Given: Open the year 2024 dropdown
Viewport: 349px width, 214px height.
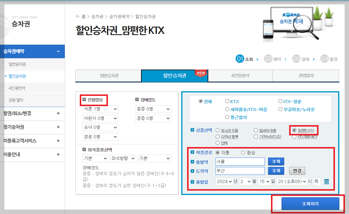Looking at the screenshot, I should click(224, 181).
